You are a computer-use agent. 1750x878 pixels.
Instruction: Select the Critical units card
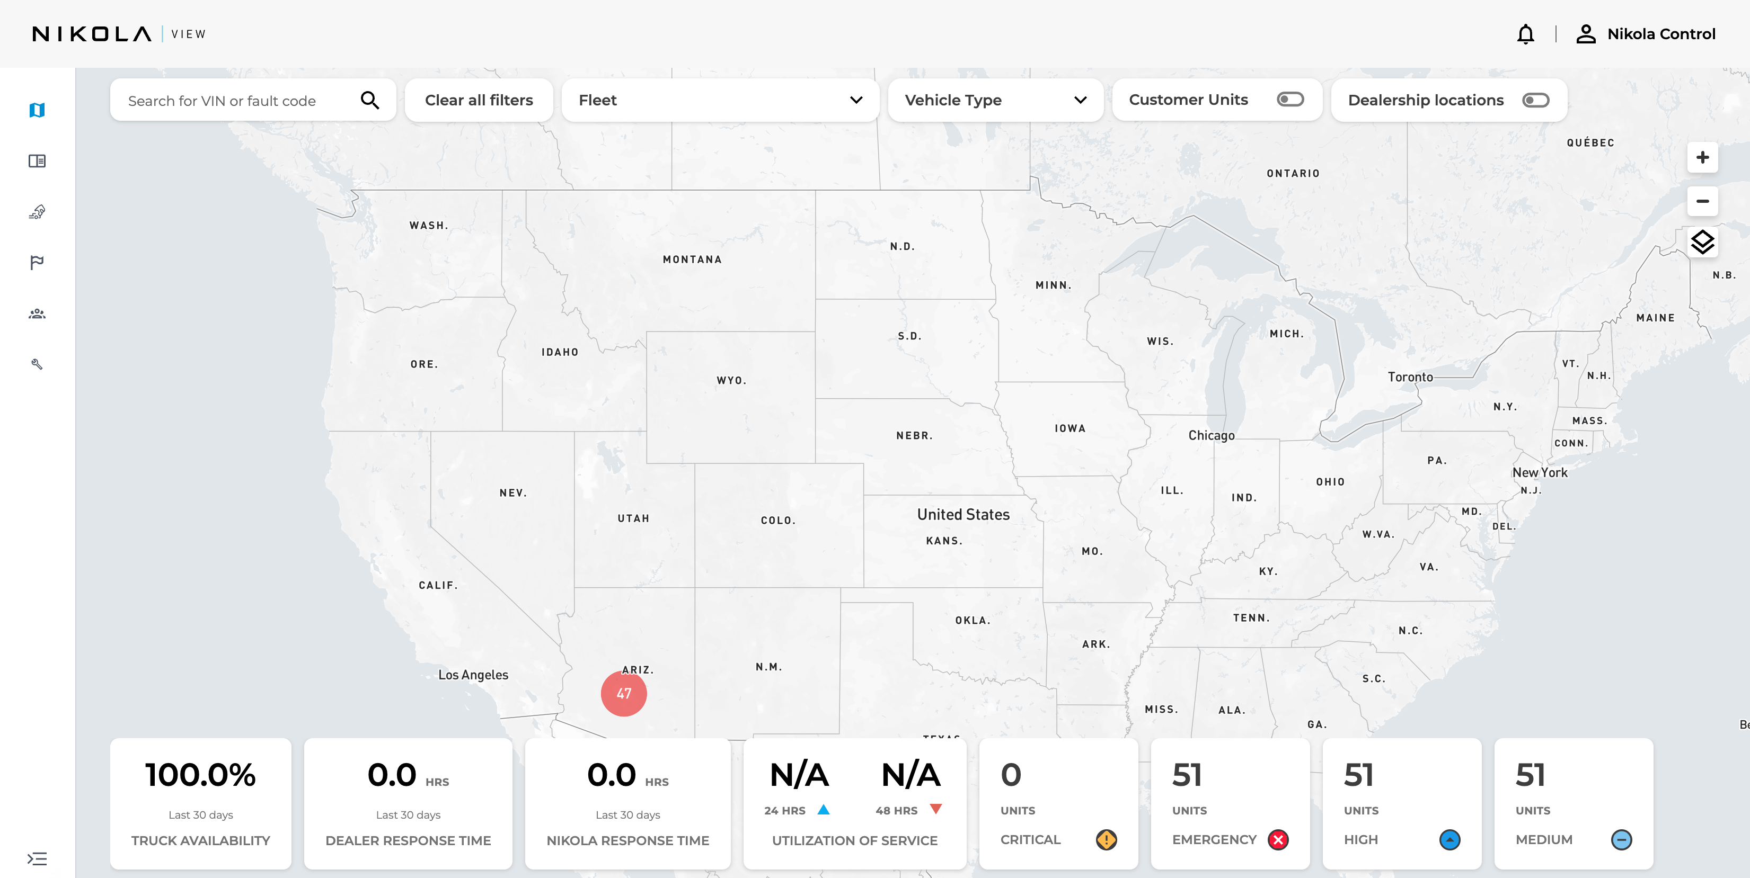(x=1058, y=804)
